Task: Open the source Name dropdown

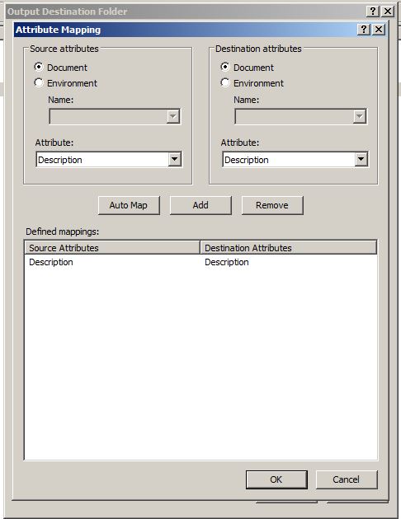Action: 115,116
